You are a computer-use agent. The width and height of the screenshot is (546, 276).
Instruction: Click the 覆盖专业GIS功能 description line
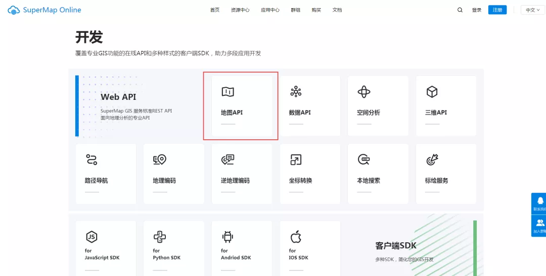point(168,53)
